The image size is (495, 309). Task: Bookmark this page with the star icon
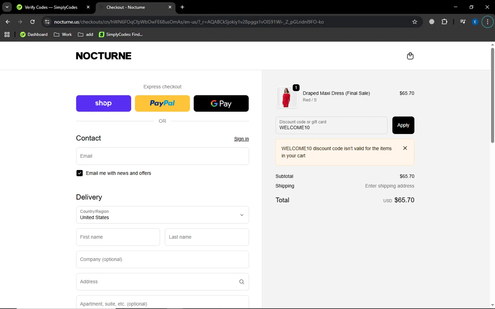click(x=415, y=22)
